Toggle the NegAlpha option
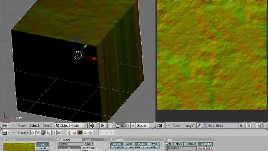This screenshot has height=151, width=268. point(152,147)
